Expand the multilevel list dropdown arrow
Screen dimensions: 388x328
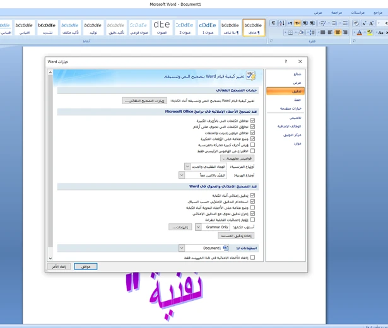pyautogui.click(x=319, y=23)
